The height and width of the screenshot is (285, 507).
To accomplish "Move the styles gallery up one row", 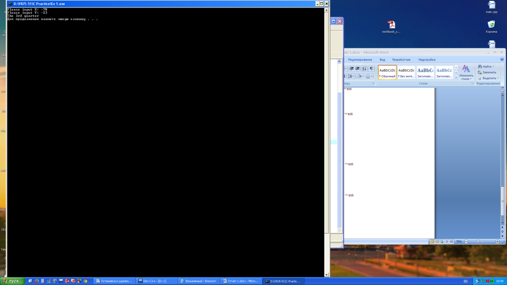I will [x=456, y=67].
